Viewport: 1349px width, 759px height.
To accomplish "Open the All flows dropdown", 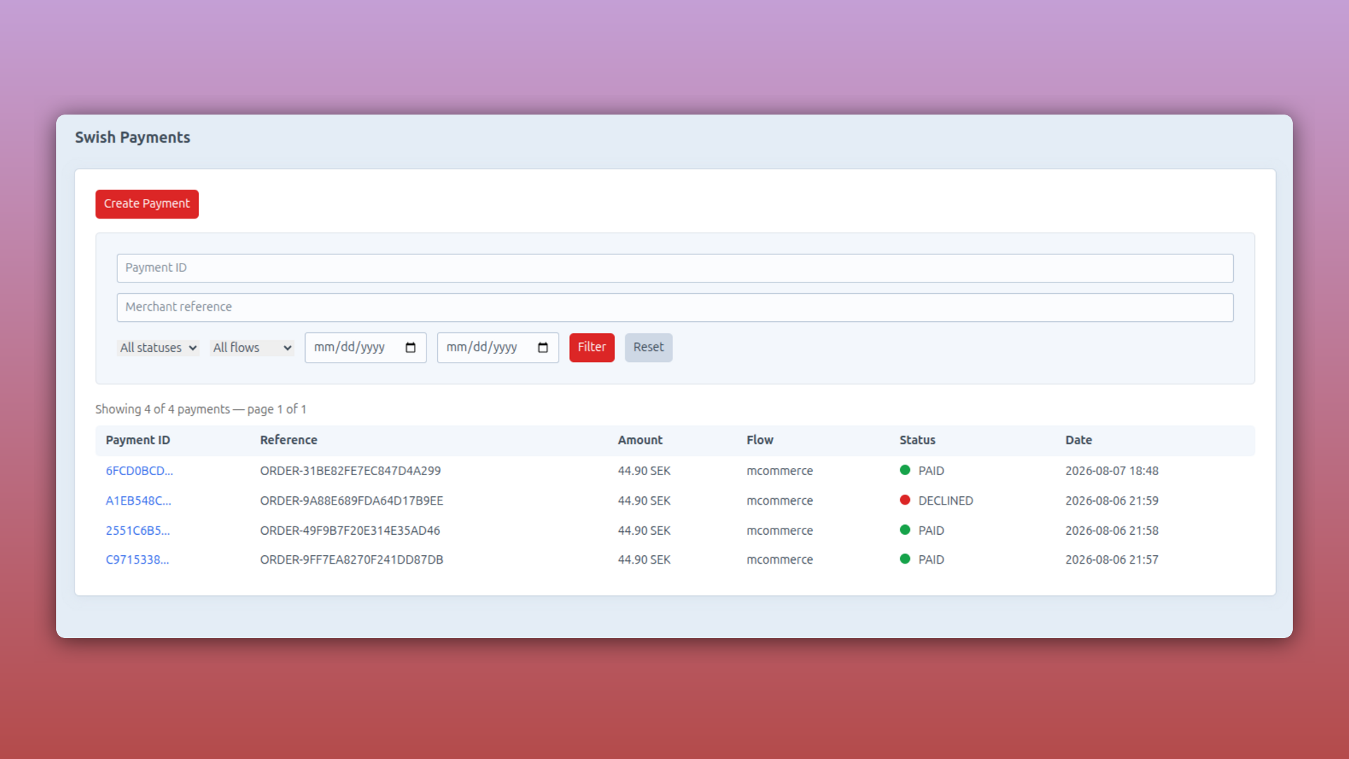I will pos(252,348).
